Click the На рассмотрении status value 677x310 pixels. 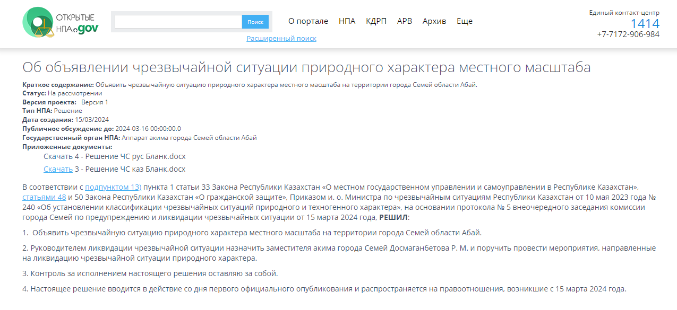point(79,93)
